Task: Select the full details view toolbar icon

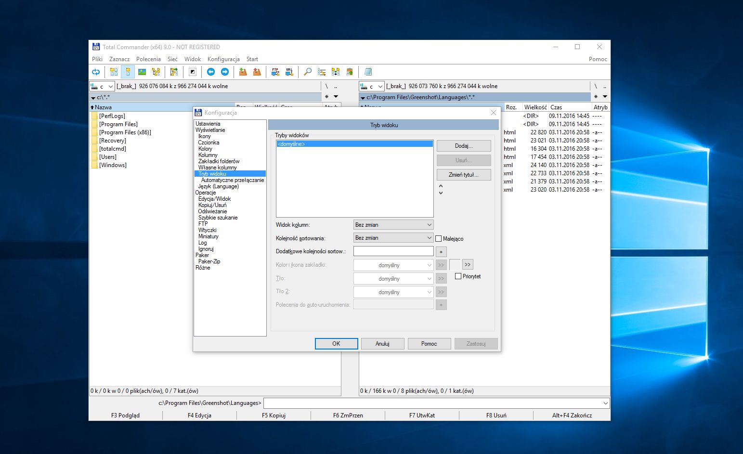Action: click(128, 72)
